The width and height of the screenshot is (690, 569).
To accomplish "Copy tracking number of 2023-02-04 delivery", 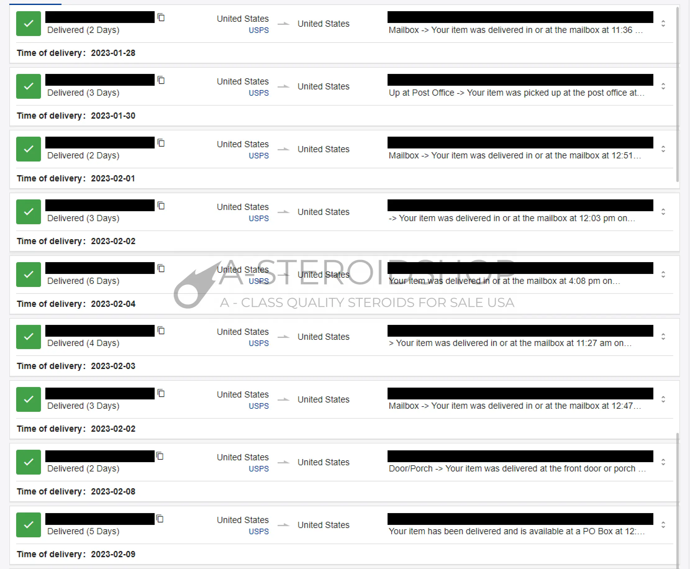I will coord(161,268).
